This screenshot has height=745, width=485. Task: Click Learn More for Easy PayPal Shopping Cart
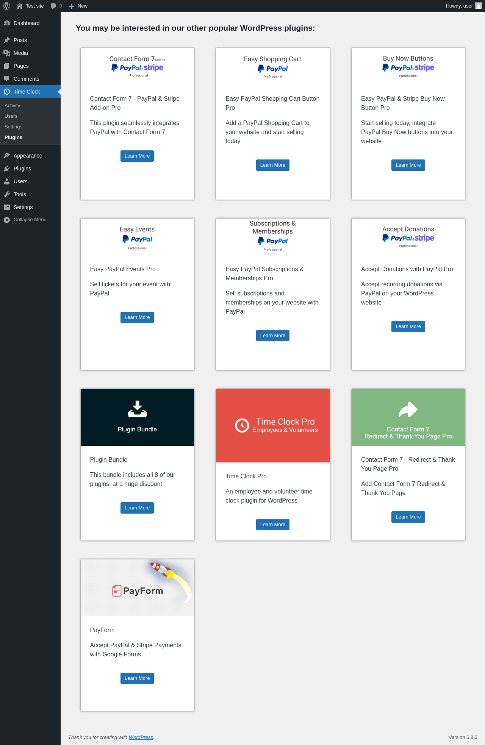(x=273, y=165)
